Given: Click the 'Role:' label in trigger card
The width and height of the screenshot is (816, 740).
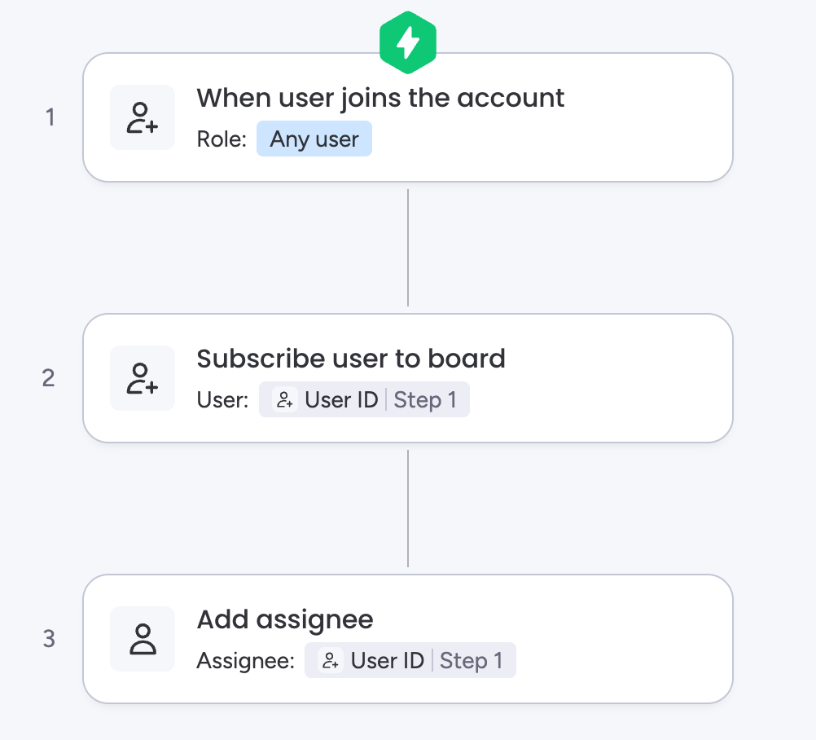Looking at the screenshot, I should [x=222, y=139].
